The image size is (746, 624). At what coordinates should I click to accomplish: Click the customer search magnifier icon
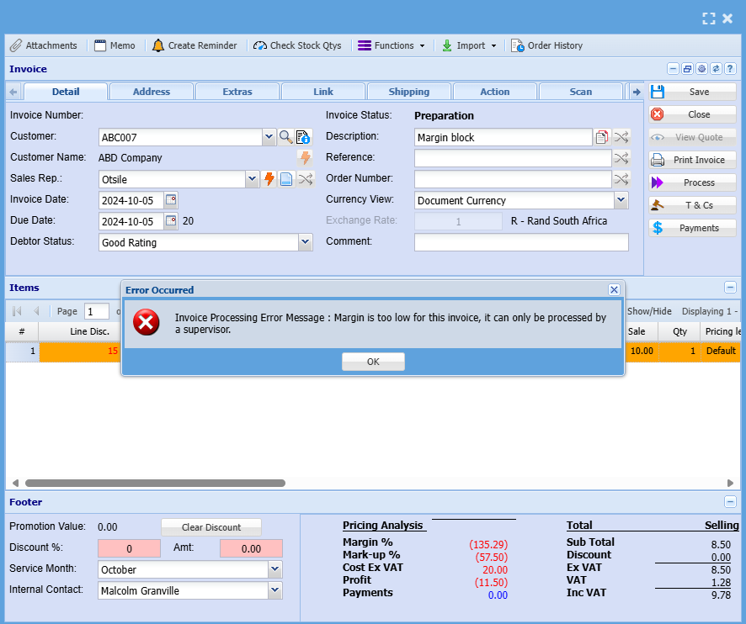pos(285,137)
